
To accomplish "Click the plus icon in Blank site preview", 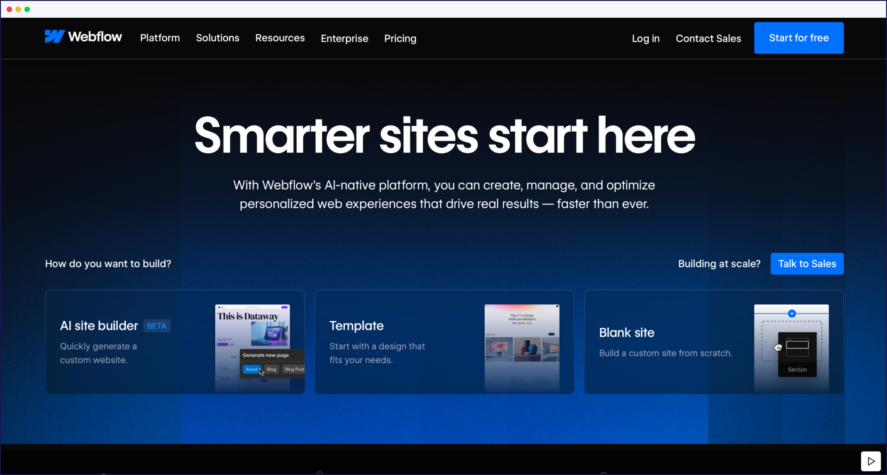I will pyautogui.click(x=791, y=313).
